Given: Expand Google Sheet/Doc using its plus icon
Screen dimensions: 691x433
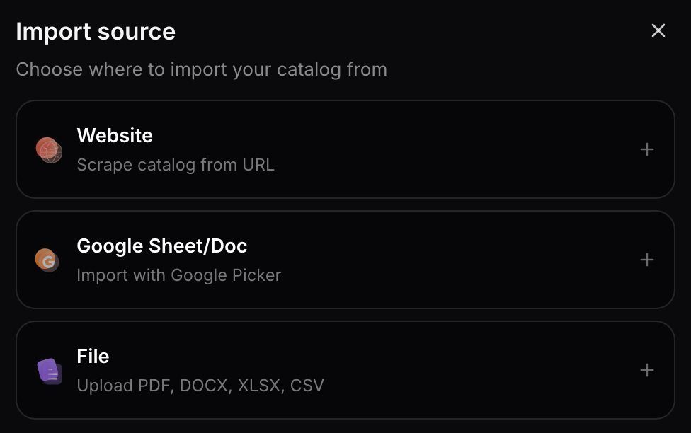Looking at the screenshot, I should click(x=646, y=260).
